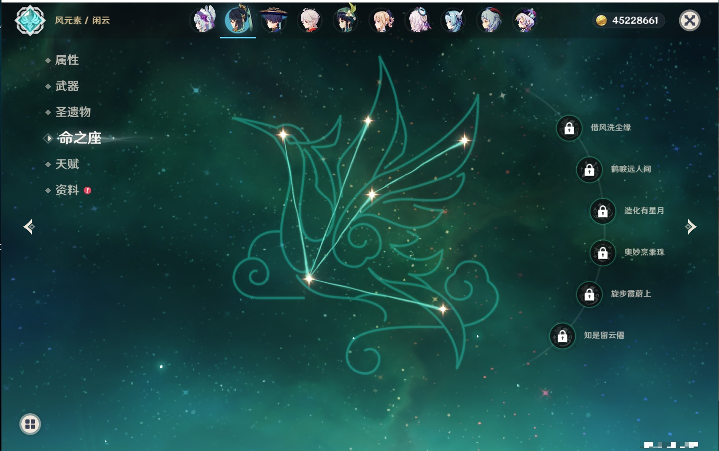
Task: Open the 属性 attributes menu
Action: (67, 60)
